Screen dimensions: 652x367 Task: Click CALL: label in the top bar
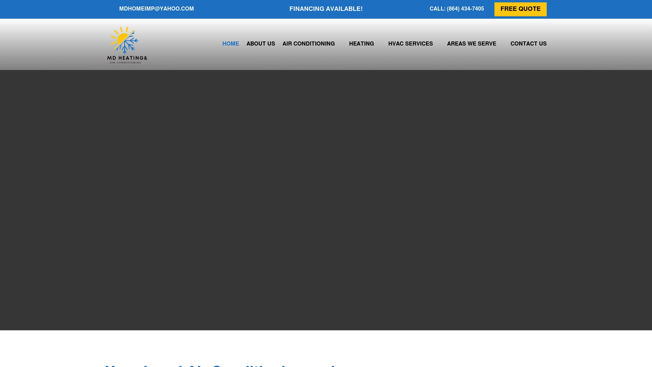point(437,8)
